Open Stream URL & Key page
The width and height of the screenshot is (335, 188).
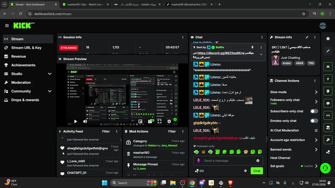tap(28, 48)
